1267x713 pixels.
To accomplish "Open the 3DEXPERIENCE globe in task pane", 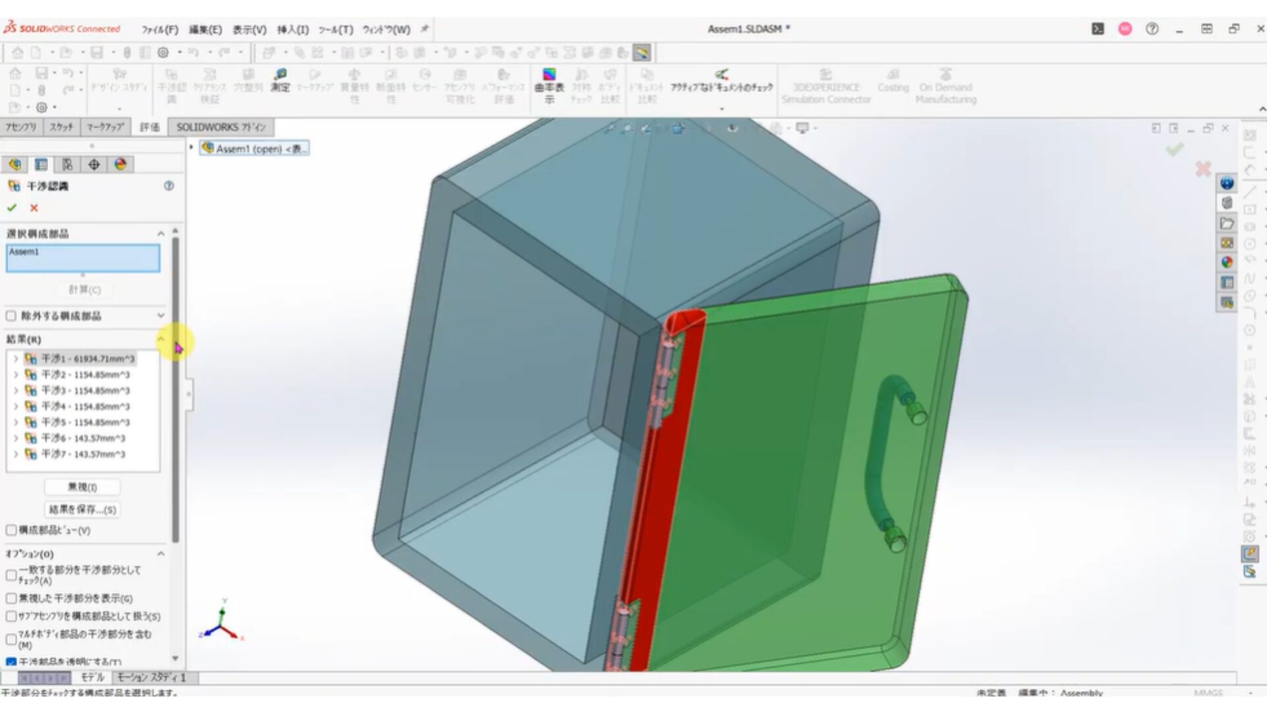I will [x=1227, y=184].
